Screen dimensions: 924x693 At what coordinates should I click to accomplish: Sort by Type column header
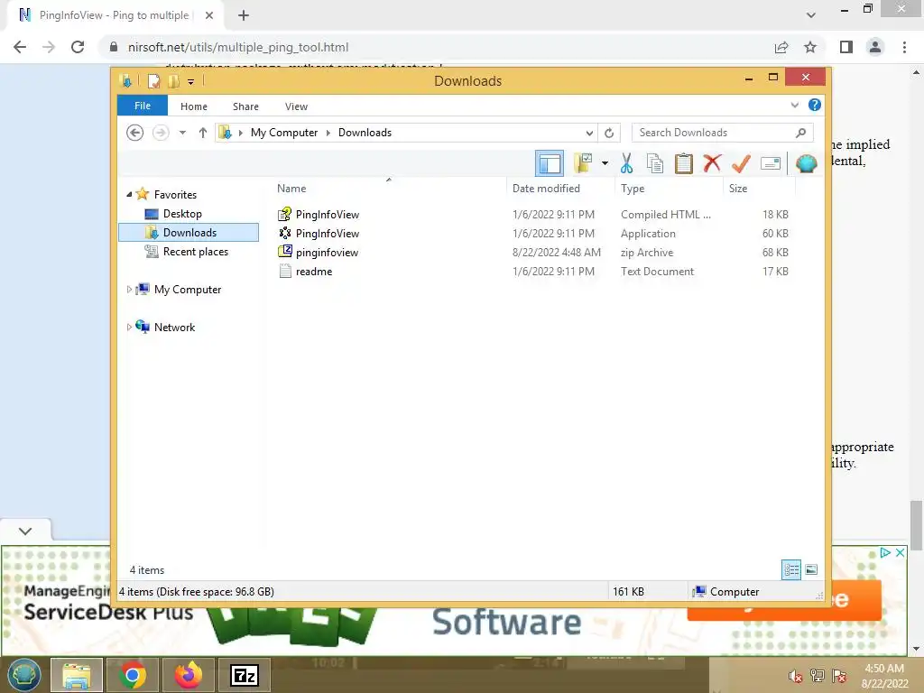[633, 188]
